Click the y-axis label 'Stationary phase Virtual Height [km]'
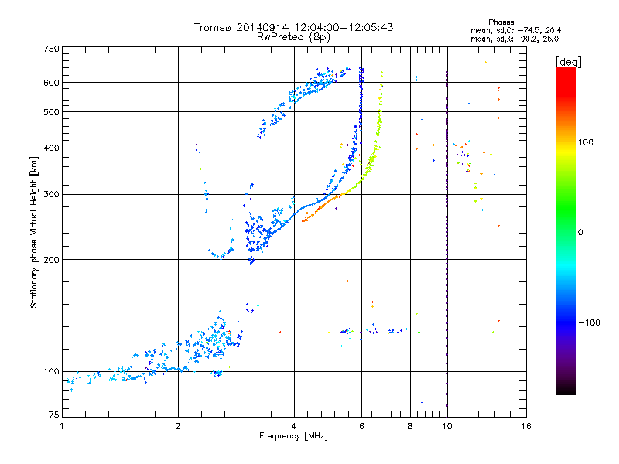Viewport: 619px width, 464px height. (33, 232)
